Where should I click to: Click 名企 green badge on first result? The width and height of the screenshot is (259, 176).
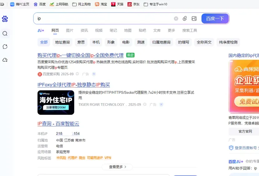pos(130,55)
